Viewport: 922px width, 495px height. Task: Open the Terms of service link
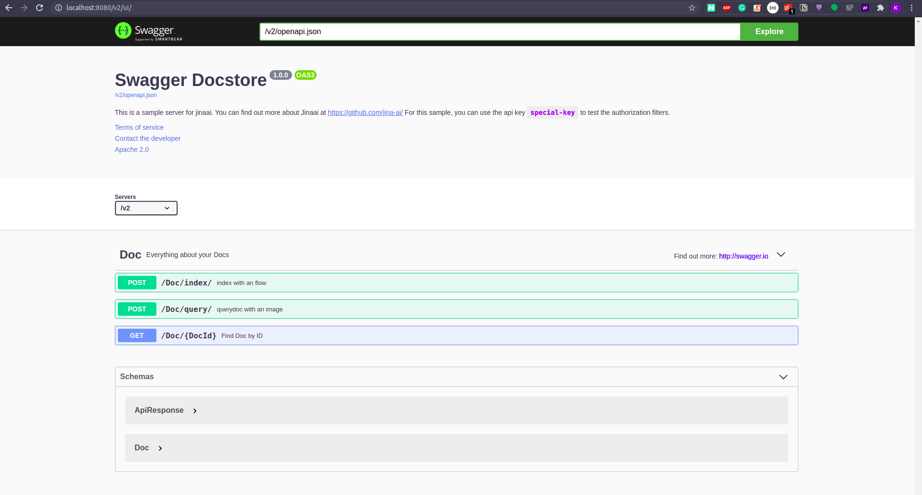(x=139, y=127)
